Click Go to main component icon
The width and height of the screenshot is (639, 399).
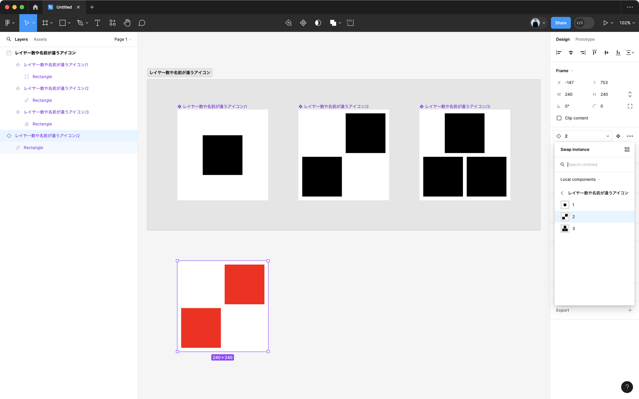(x=618, y=136)
